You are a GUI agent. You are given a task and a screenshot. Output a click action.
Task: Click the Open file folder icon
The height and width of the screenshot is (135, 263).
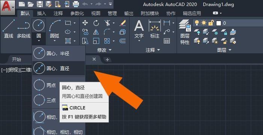point(30,4)
